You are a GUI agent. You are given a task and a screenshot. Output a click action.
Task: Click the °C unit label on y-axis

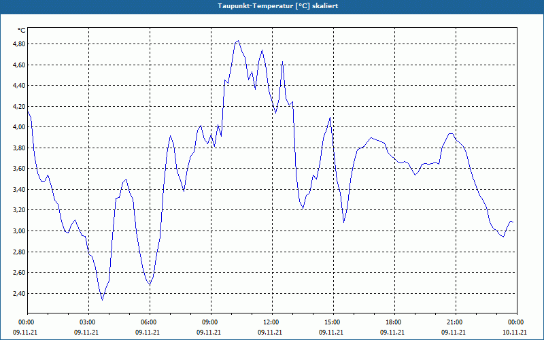22,31
